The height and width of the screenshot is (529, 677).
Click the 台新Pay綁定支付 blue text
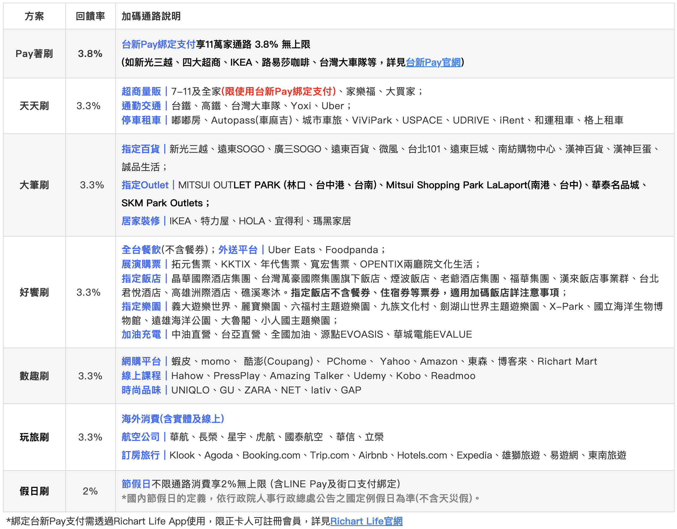pos(158,44)
